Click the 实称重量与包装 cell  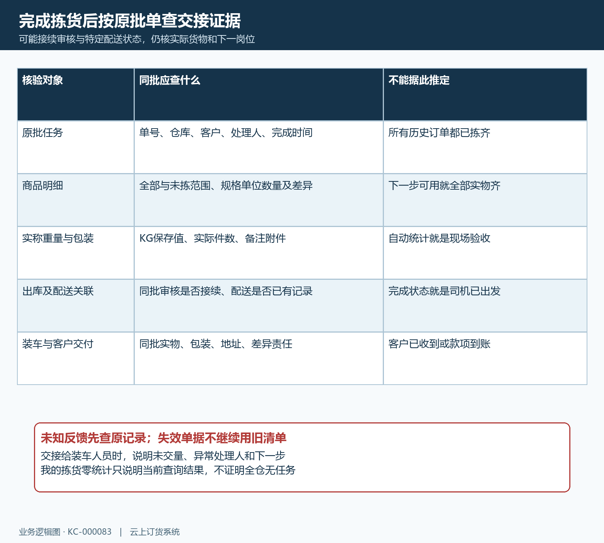coord(75,253)
